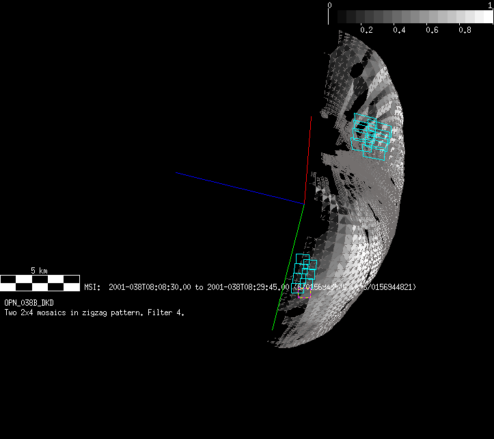
Task: Click the darkest end of grayscale bar
Action: (x=335, y=16)
